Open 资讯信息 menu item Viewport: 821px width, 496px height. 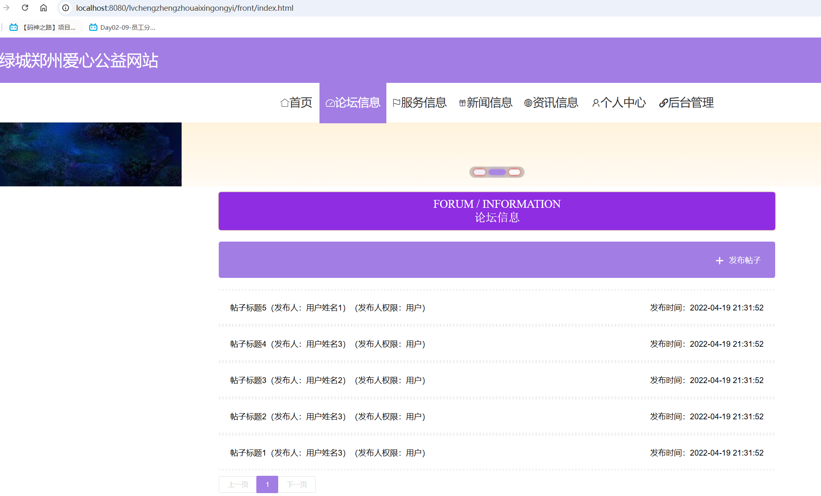pos(551,103)
